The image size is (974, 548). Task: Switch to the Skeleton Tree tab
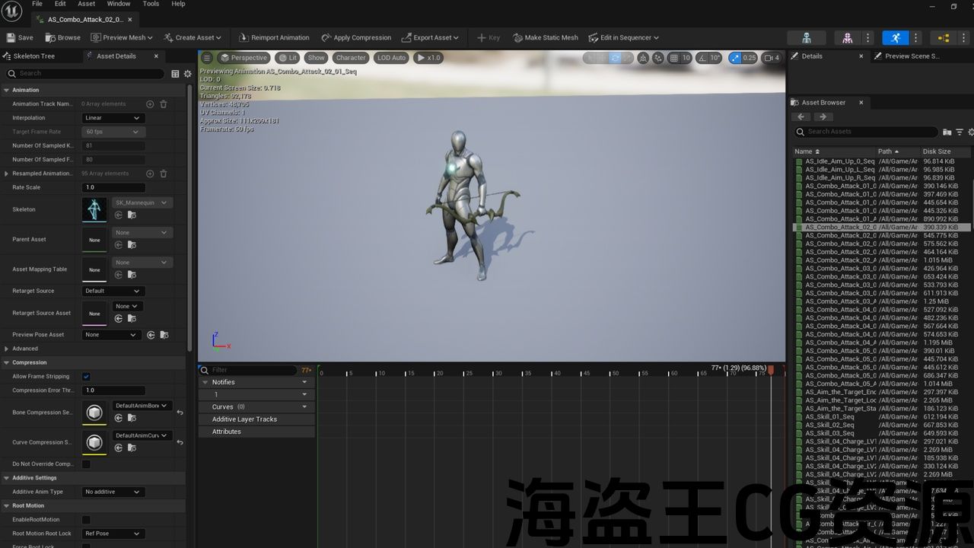pos(33,56)
